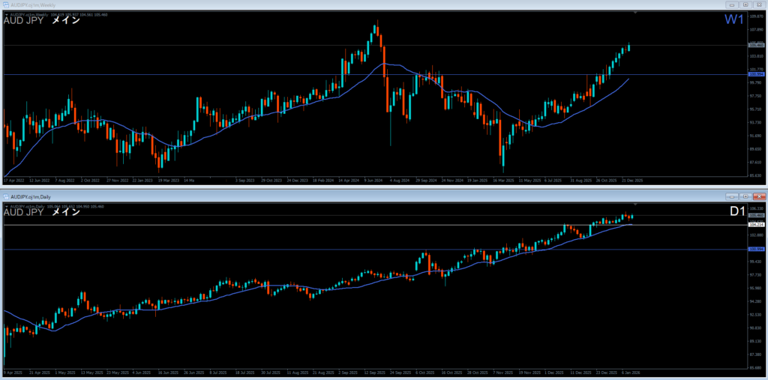Close the AUDJPY Weekly chart window

[759, 4]
